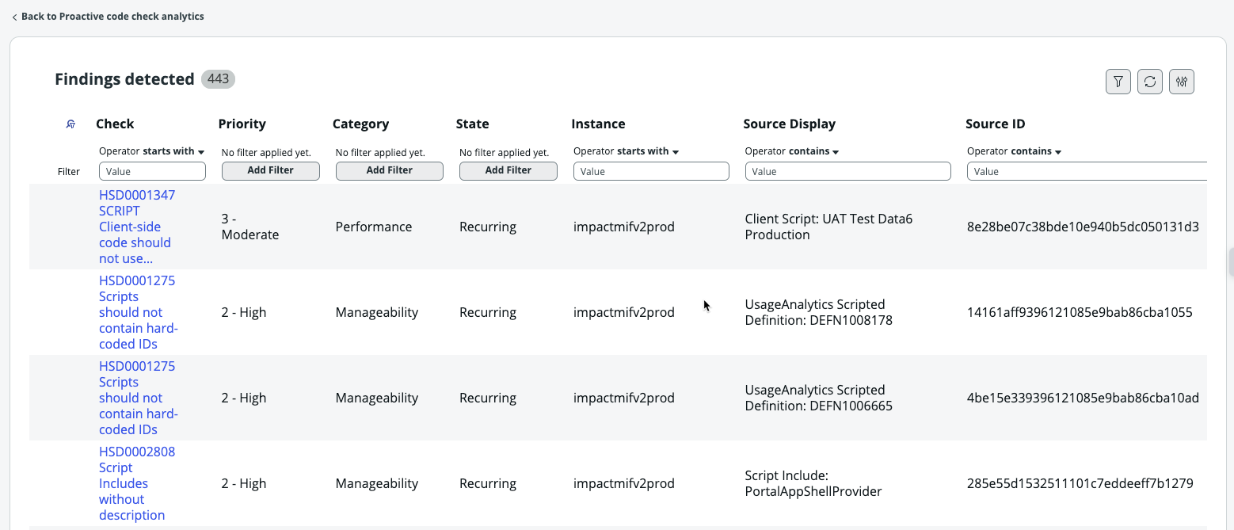Go back to Proactive code check analytics
Image resolution: width=1234 pixels, height=530 pixels.
coord(108,16)
